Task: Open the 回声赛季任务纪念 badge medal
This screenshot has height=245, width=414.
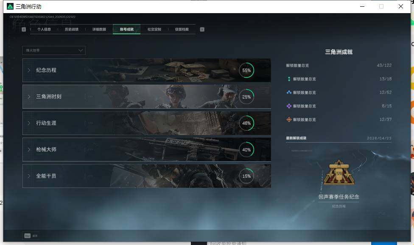Action: coord(339,173)
